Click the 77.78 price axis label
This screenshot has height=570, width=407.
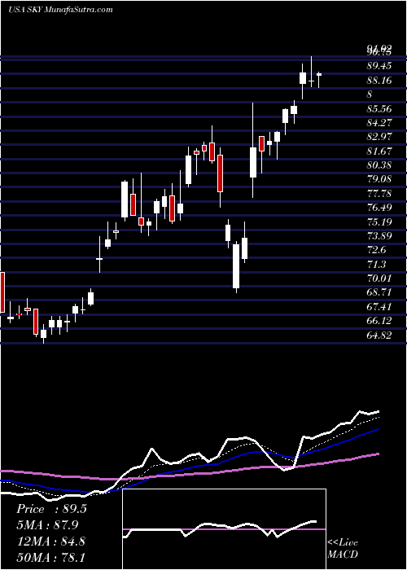tap(379, 194)
